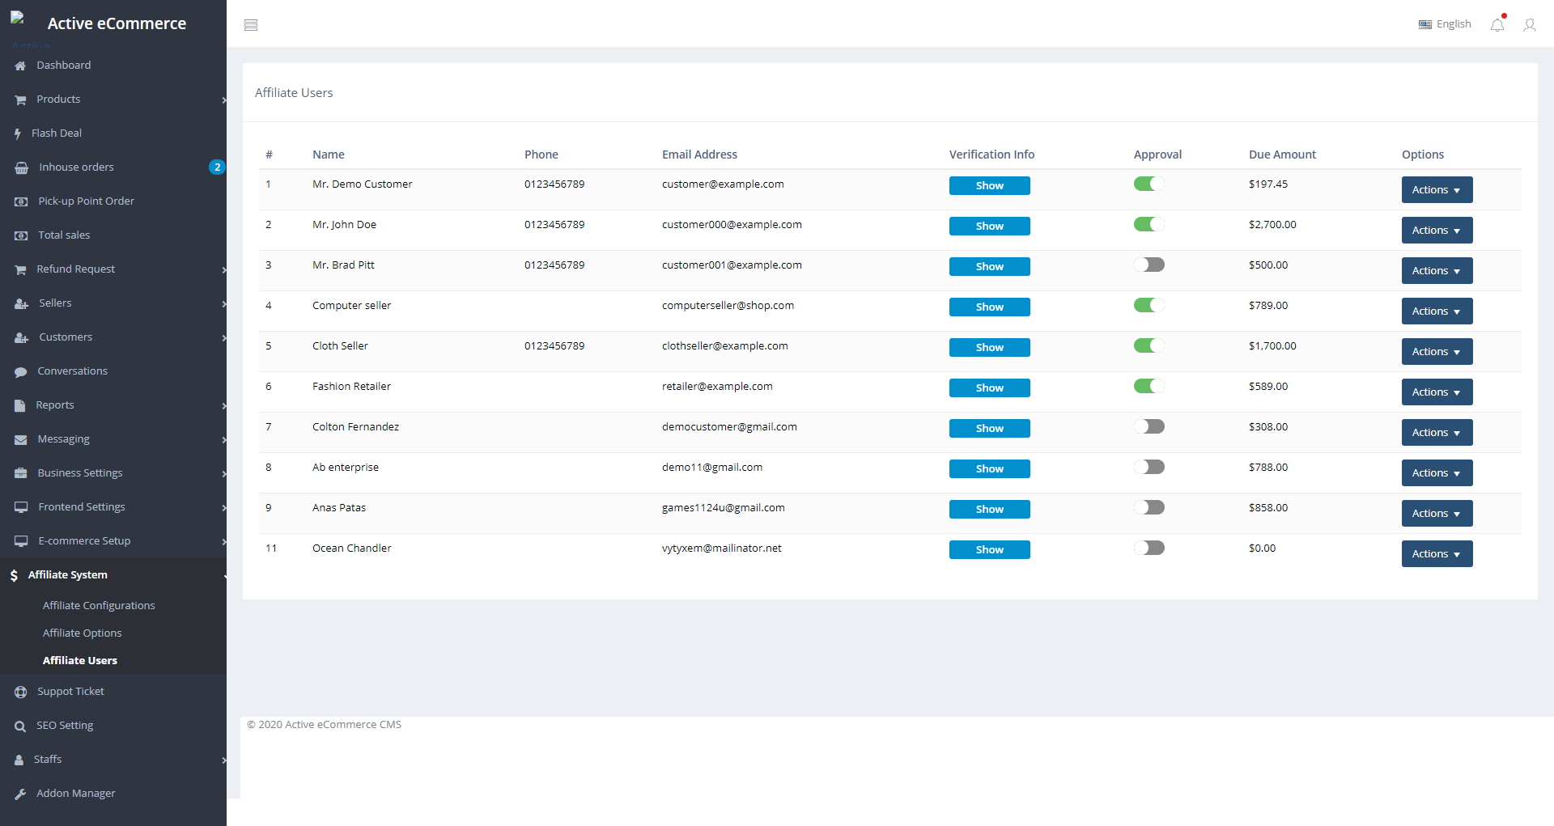Click the user profile icon
This screenshot has height=826, width=1554.
click(1529, 25)
